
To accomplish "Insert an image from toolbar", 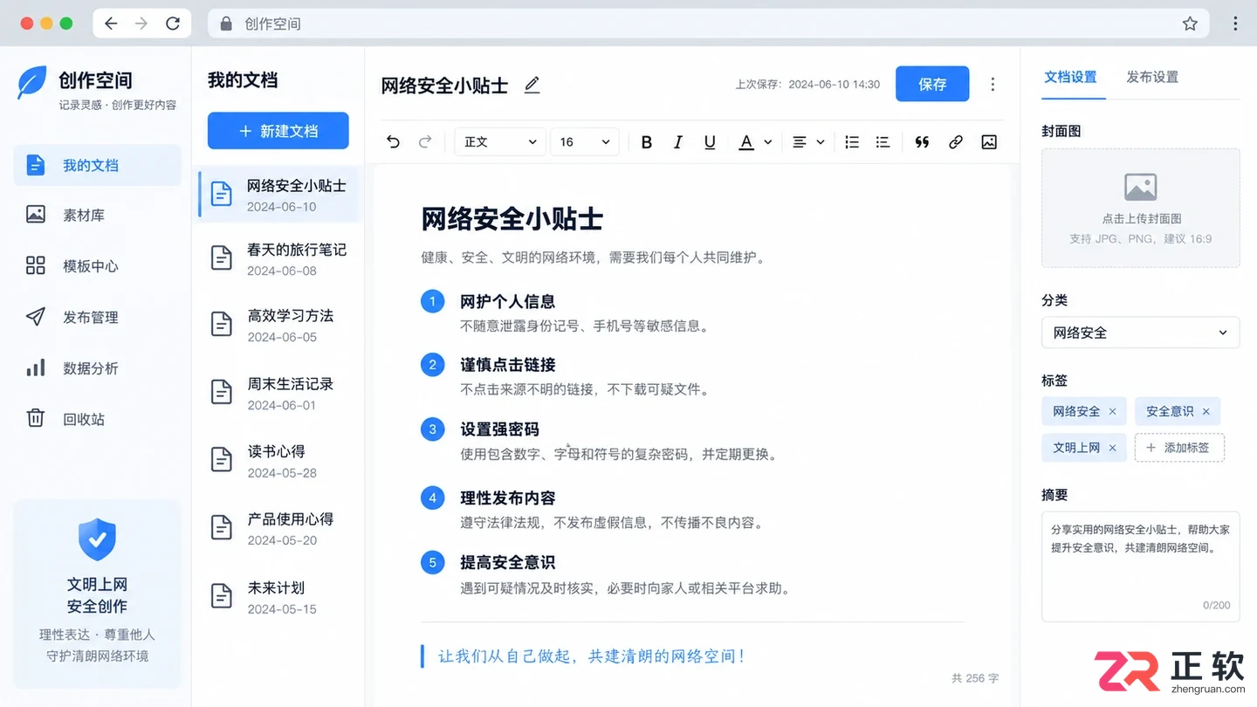I will click(x=989, y=142).
